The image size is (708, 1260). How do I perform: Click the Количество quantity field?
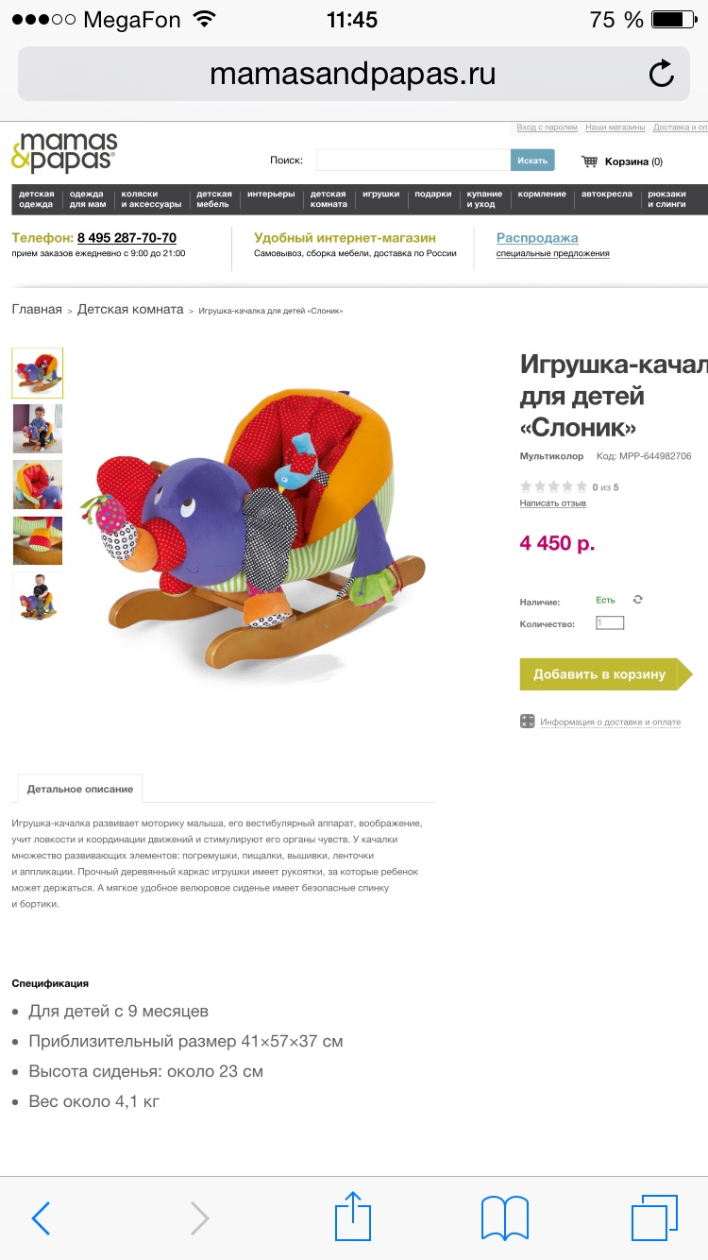click(610, 623)
